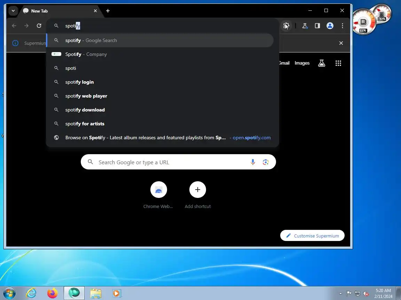Open Windows Explorer folder on taskbar

point(96,294)
